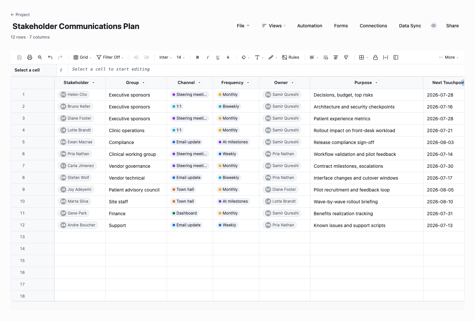Select the Patient advisory council cell
475x321 pixels.
pos(136,190)
